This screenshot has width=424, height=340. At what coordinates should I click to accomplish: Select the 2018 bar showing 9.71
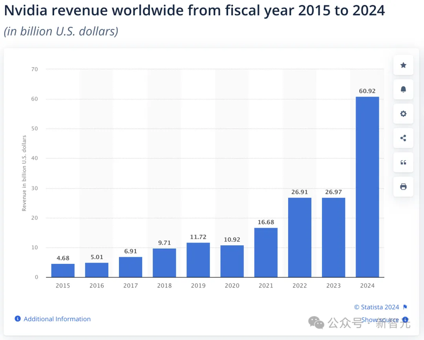164,263
